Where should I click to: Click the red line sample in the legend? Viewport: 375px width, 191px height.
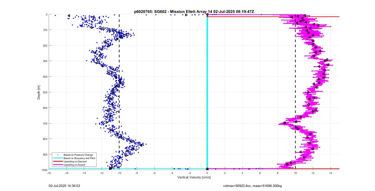coord(57,161)
